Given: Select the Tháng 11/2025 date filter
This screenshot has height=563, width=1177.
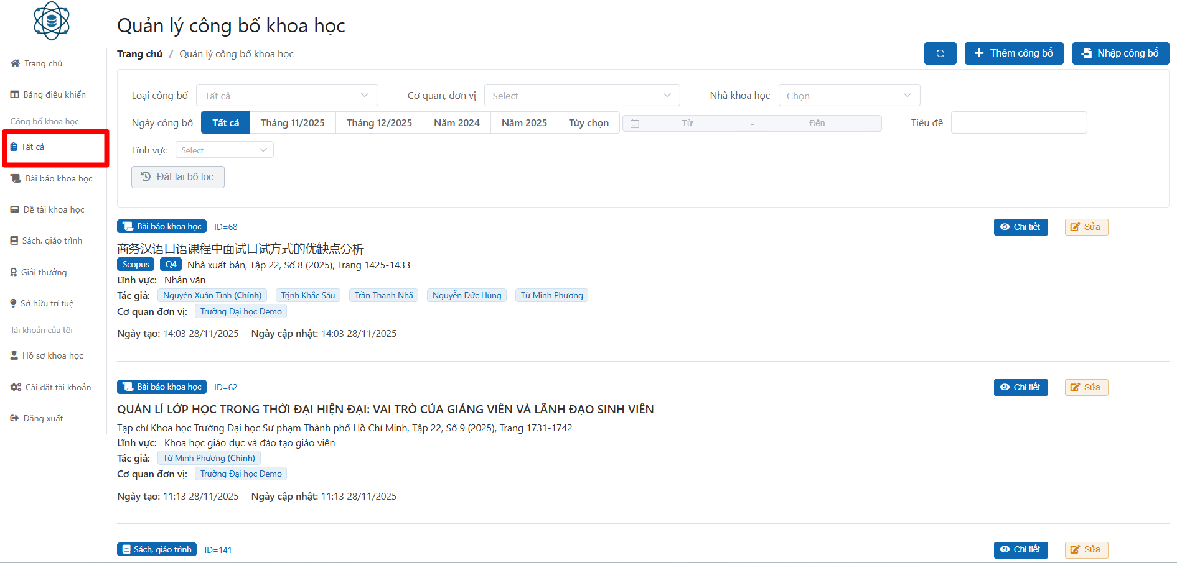Looking at the screenshot, I should (x=293, y=123).
